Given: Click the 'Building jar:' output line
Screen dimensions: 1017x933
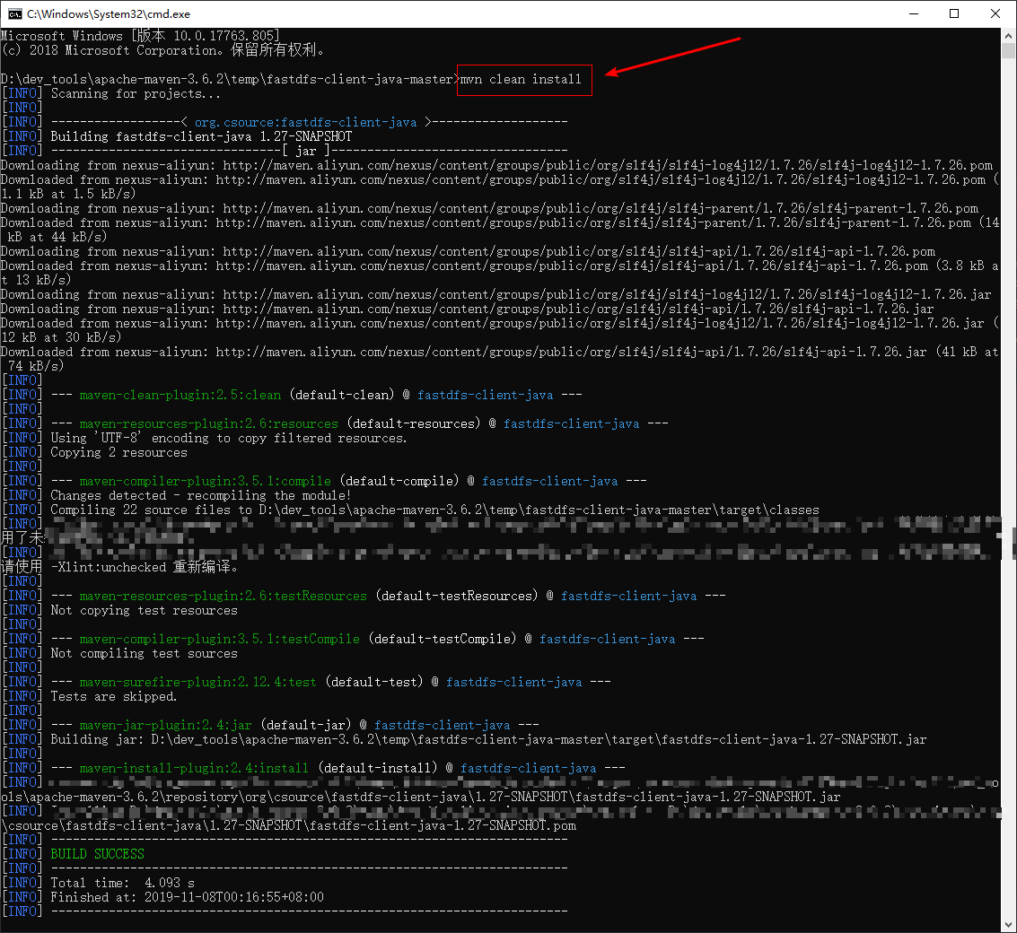Looking at the screenshot, I should point(488,740).
